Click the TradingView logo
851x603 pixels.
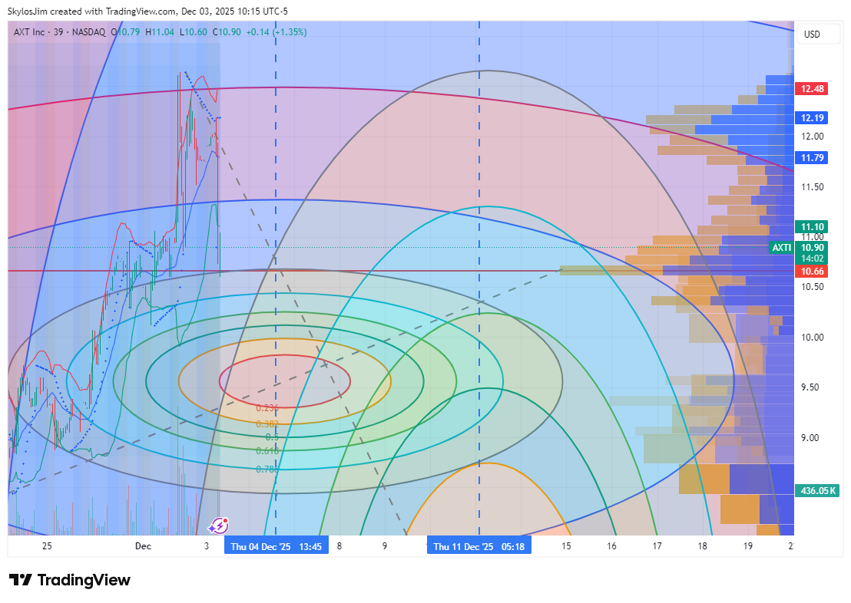tap(70, 580)
